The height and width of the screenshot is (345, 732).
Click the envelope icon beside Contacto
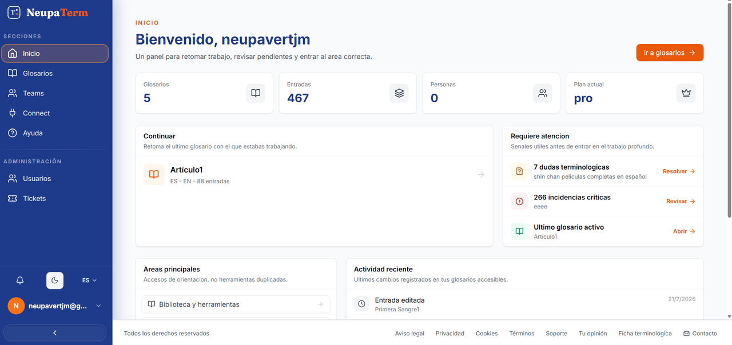pos(686,334)
